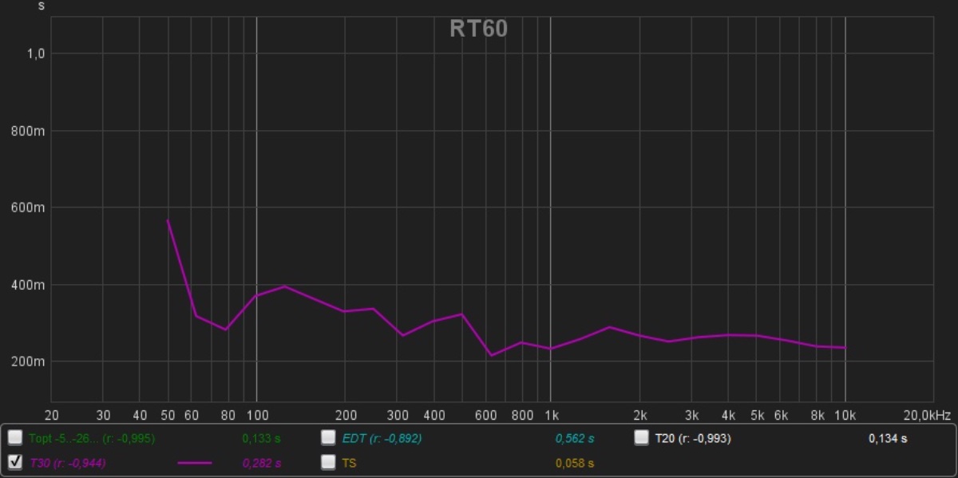Click the T30 (r: -0,944) legend label
Image resolution: width=958 pixels, height=478 pixels.
point(68,463)
